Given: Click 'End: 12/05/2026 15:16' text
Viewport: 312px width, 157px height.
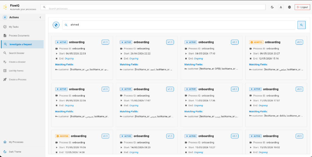Looking at the screenshot, I should [266, 58].
